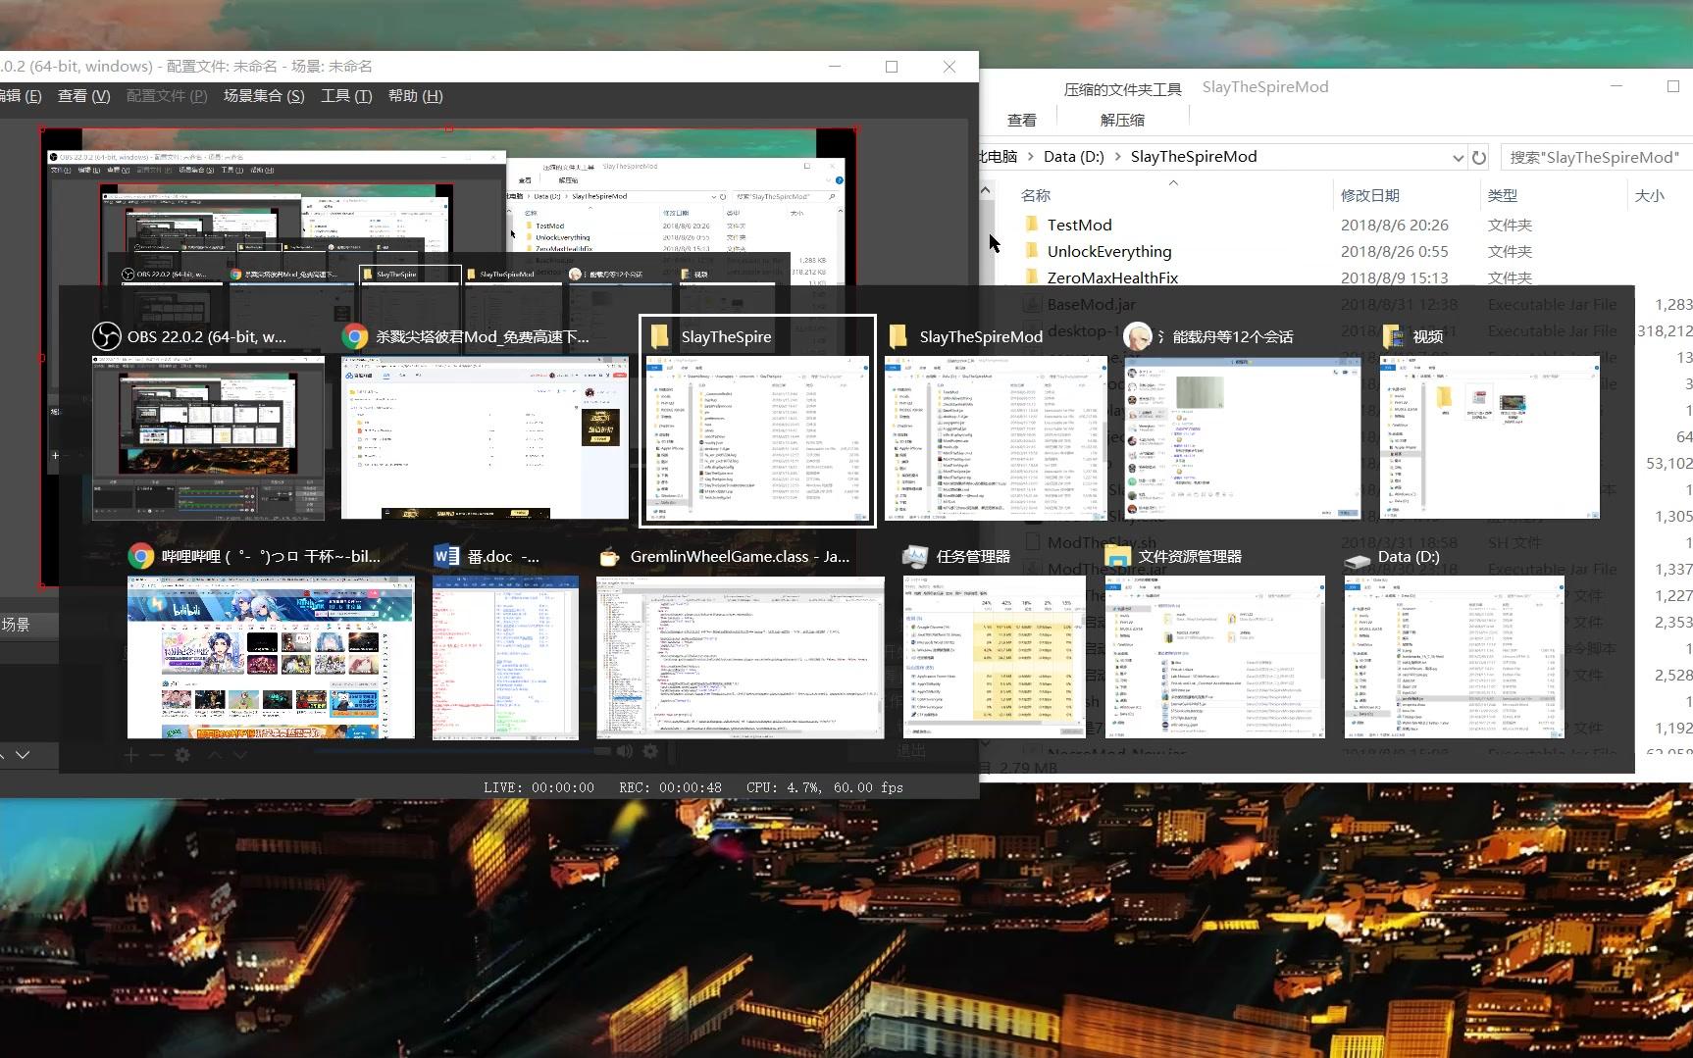Image resolution: width=1693 pixels, height=1058 pixels.
Task: Click the File Explorer icon beside 文件资源管理器
Action: [1118, 556]
